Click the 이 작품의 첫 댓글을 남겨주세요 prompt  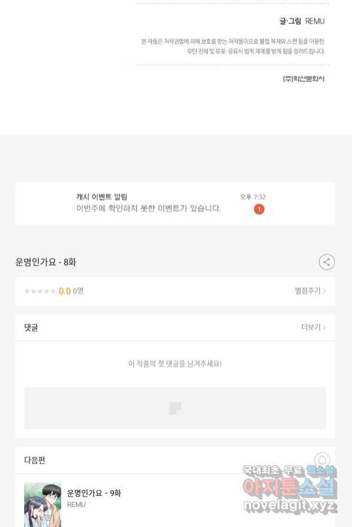[x=175, y=364]
